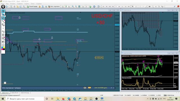Expand the templates dropdown
Image resolution: width=180 pixels, height=101 pixels.
pyautogui.click(x=100, y=7)
